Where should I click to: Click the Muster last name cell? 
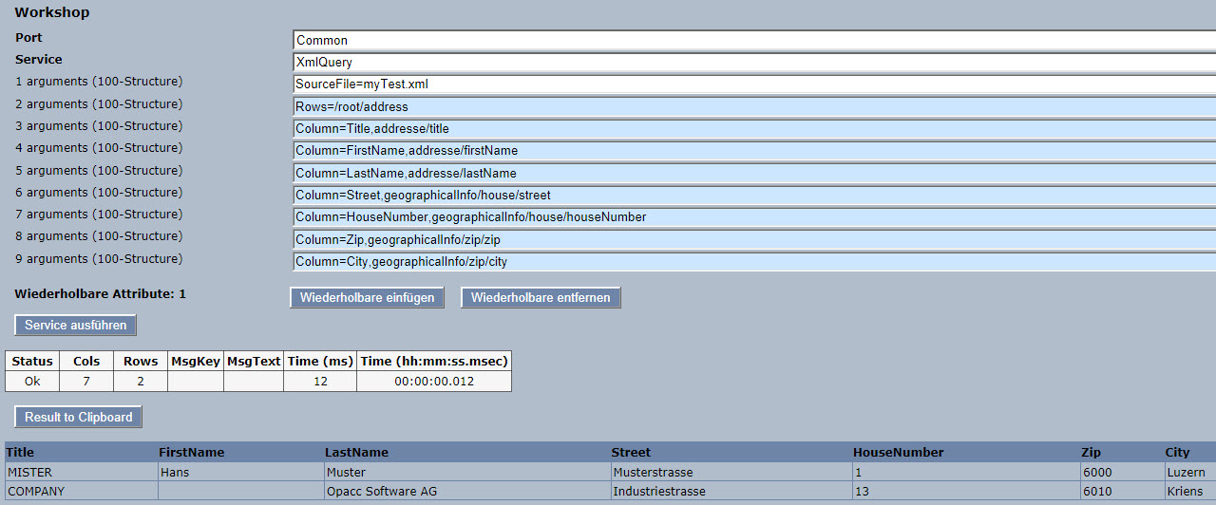point(466,472)
